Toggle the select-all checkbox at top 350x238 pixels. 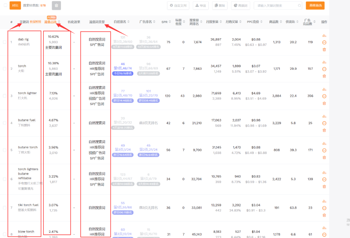(6, 6)
